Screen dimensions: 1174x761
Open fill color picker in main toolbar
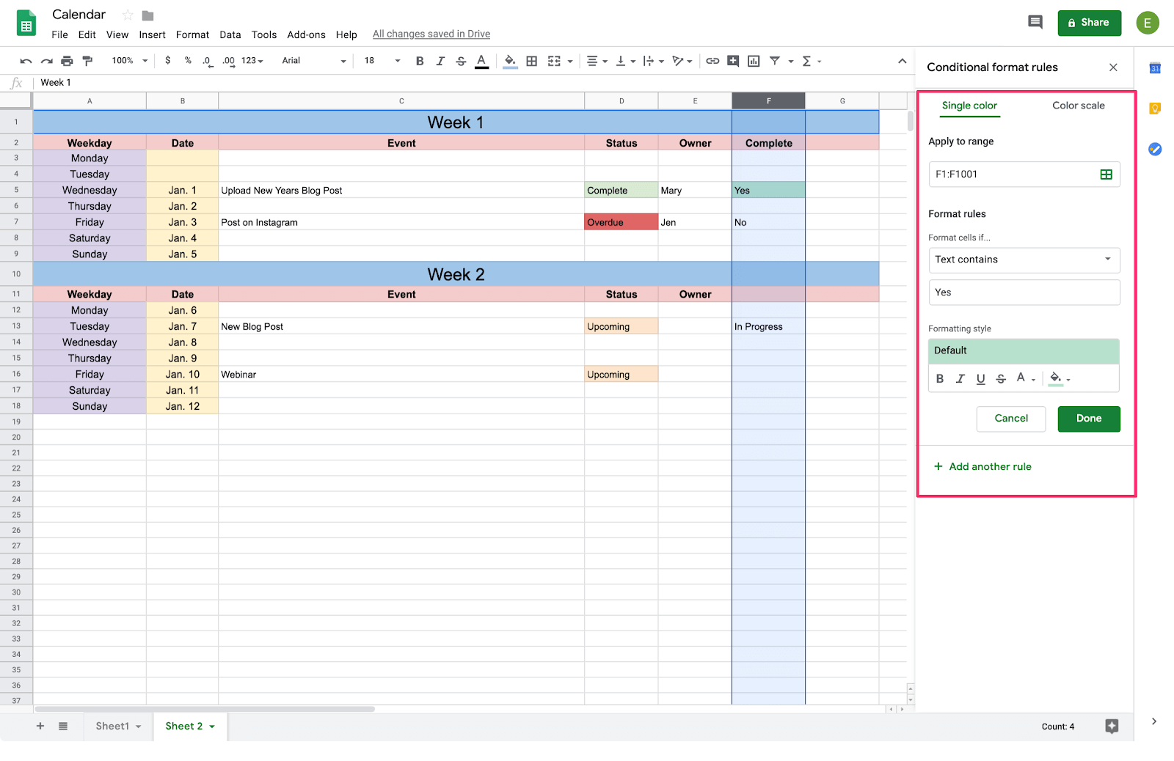(510, 61)
